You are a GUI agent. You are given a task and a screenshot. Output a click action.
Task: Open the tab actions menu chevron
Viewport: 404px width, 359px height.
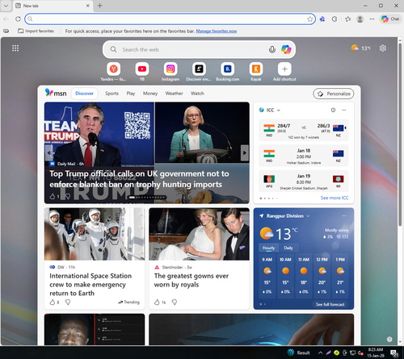coord(6,6)
